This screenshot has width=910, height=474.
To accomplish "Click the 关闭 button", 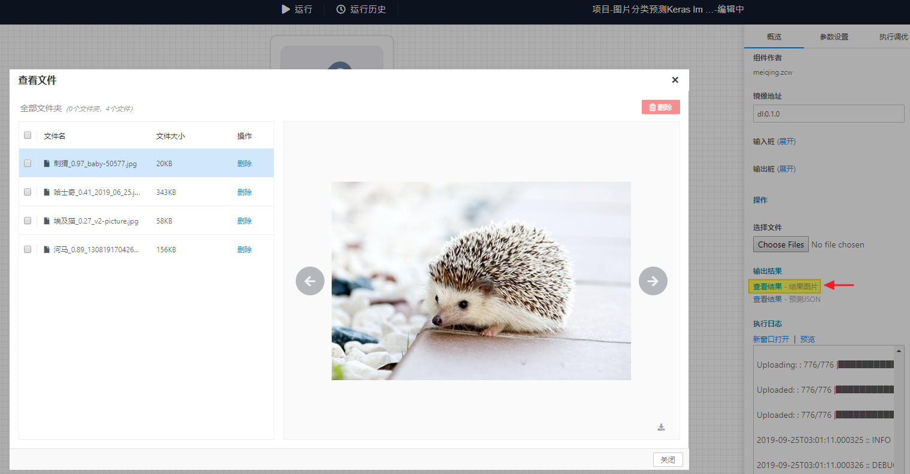I will pyautogui.click(x=668, y=460).
